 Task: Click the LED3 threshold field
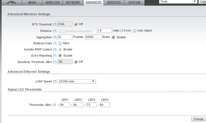pyautogui.click(x=91, y=105)
